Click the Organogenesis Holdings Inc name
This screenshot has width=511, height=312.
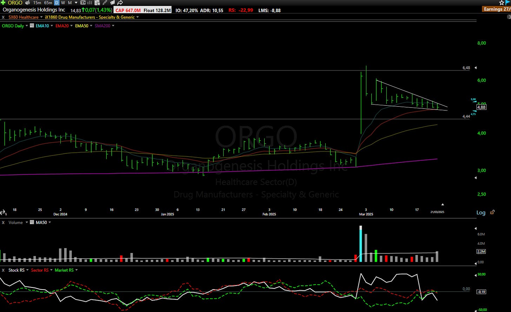(x=34, y=10)
